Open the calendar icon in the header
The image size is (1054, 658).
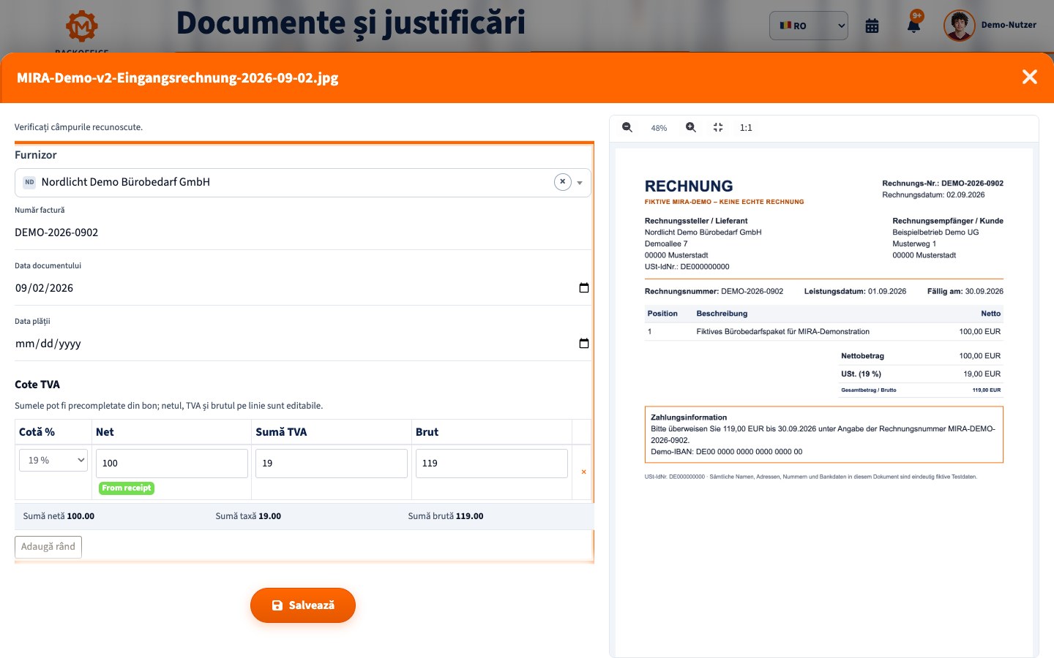(x=872, y=26)
